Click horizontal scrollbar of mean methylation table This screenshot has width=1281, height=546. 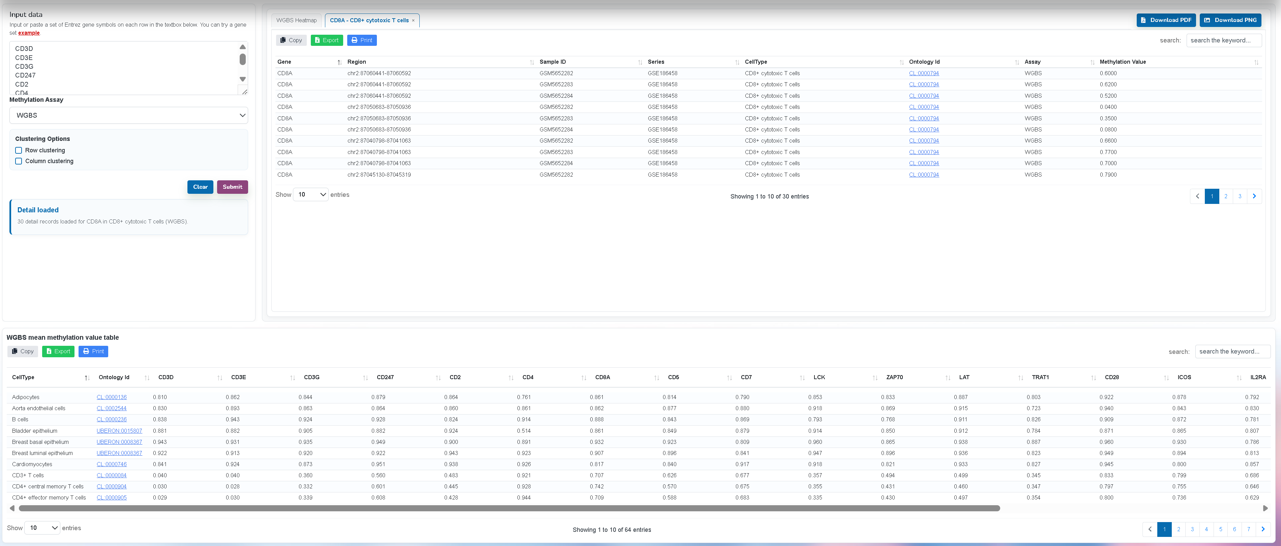click(x=509, y=509)
